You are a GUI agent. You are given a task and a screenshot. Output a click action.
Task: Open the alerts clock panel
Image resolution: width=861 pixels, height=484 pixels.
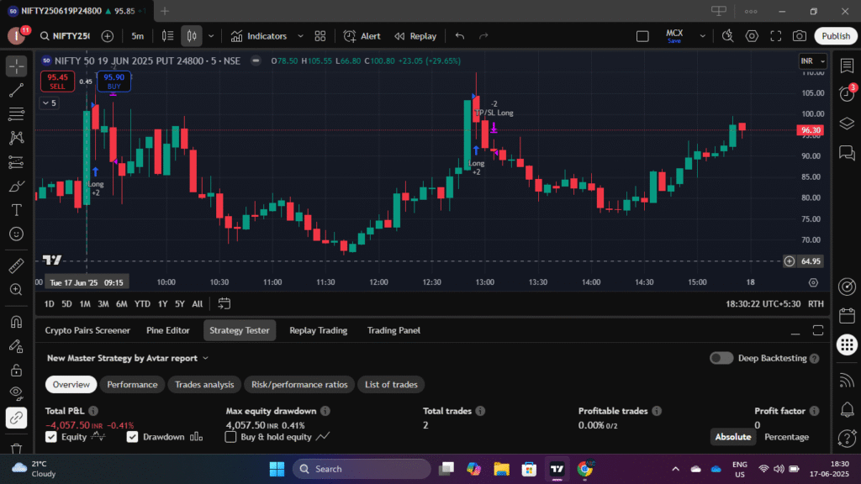tap(847, 94)
